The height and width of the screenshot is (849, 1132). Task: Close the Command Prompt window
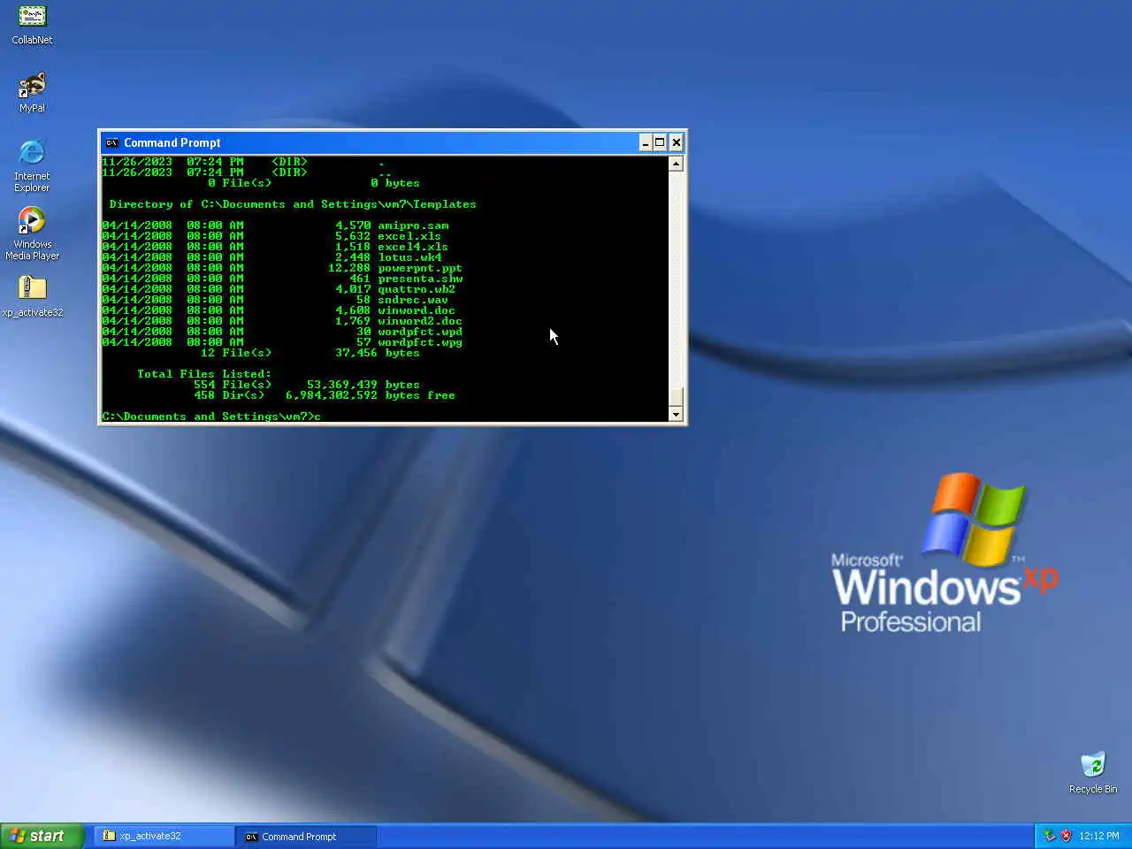[676, 142]
